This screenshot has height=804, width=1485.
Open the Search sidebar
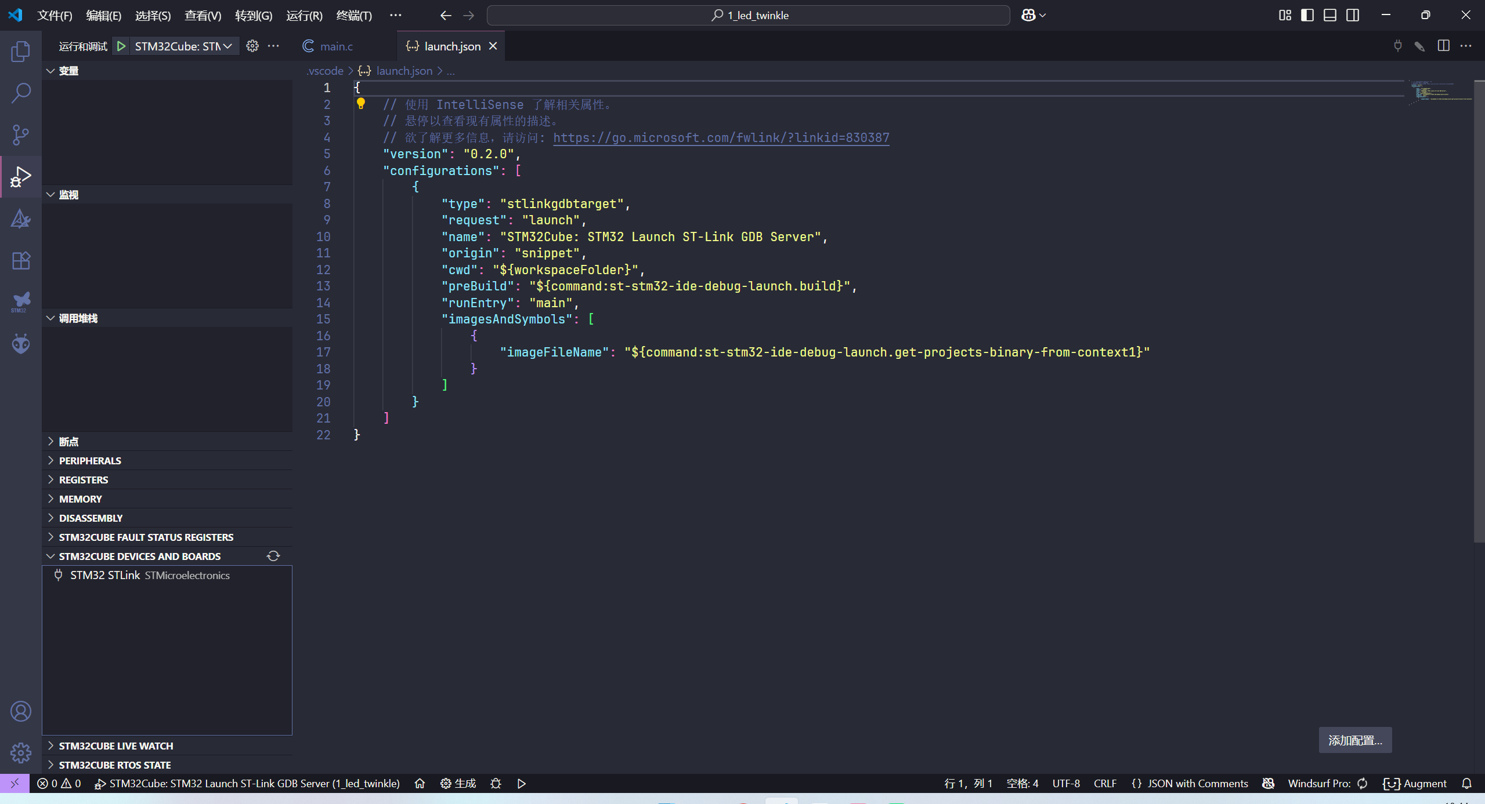pos(21,93)
